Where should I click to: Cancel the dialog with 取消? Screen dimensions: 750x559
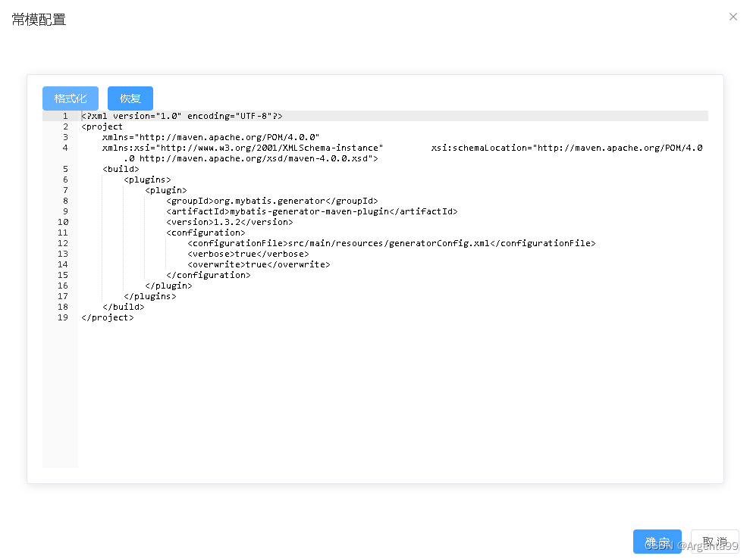715,542
